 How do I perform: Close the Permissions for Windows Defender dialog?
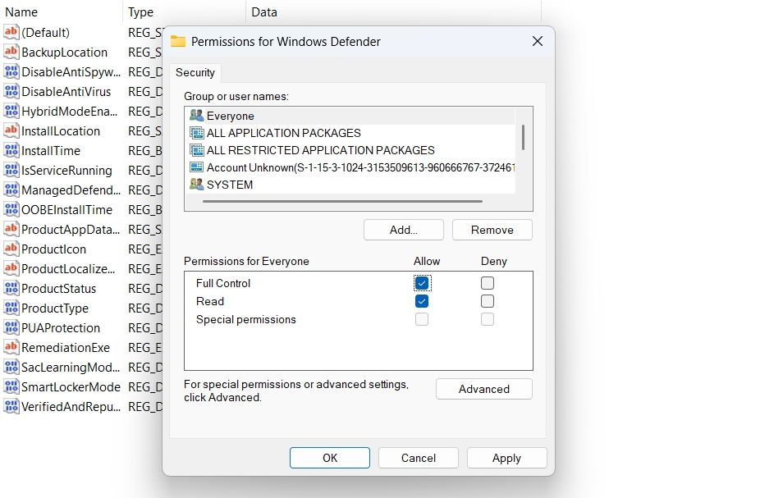538,41
